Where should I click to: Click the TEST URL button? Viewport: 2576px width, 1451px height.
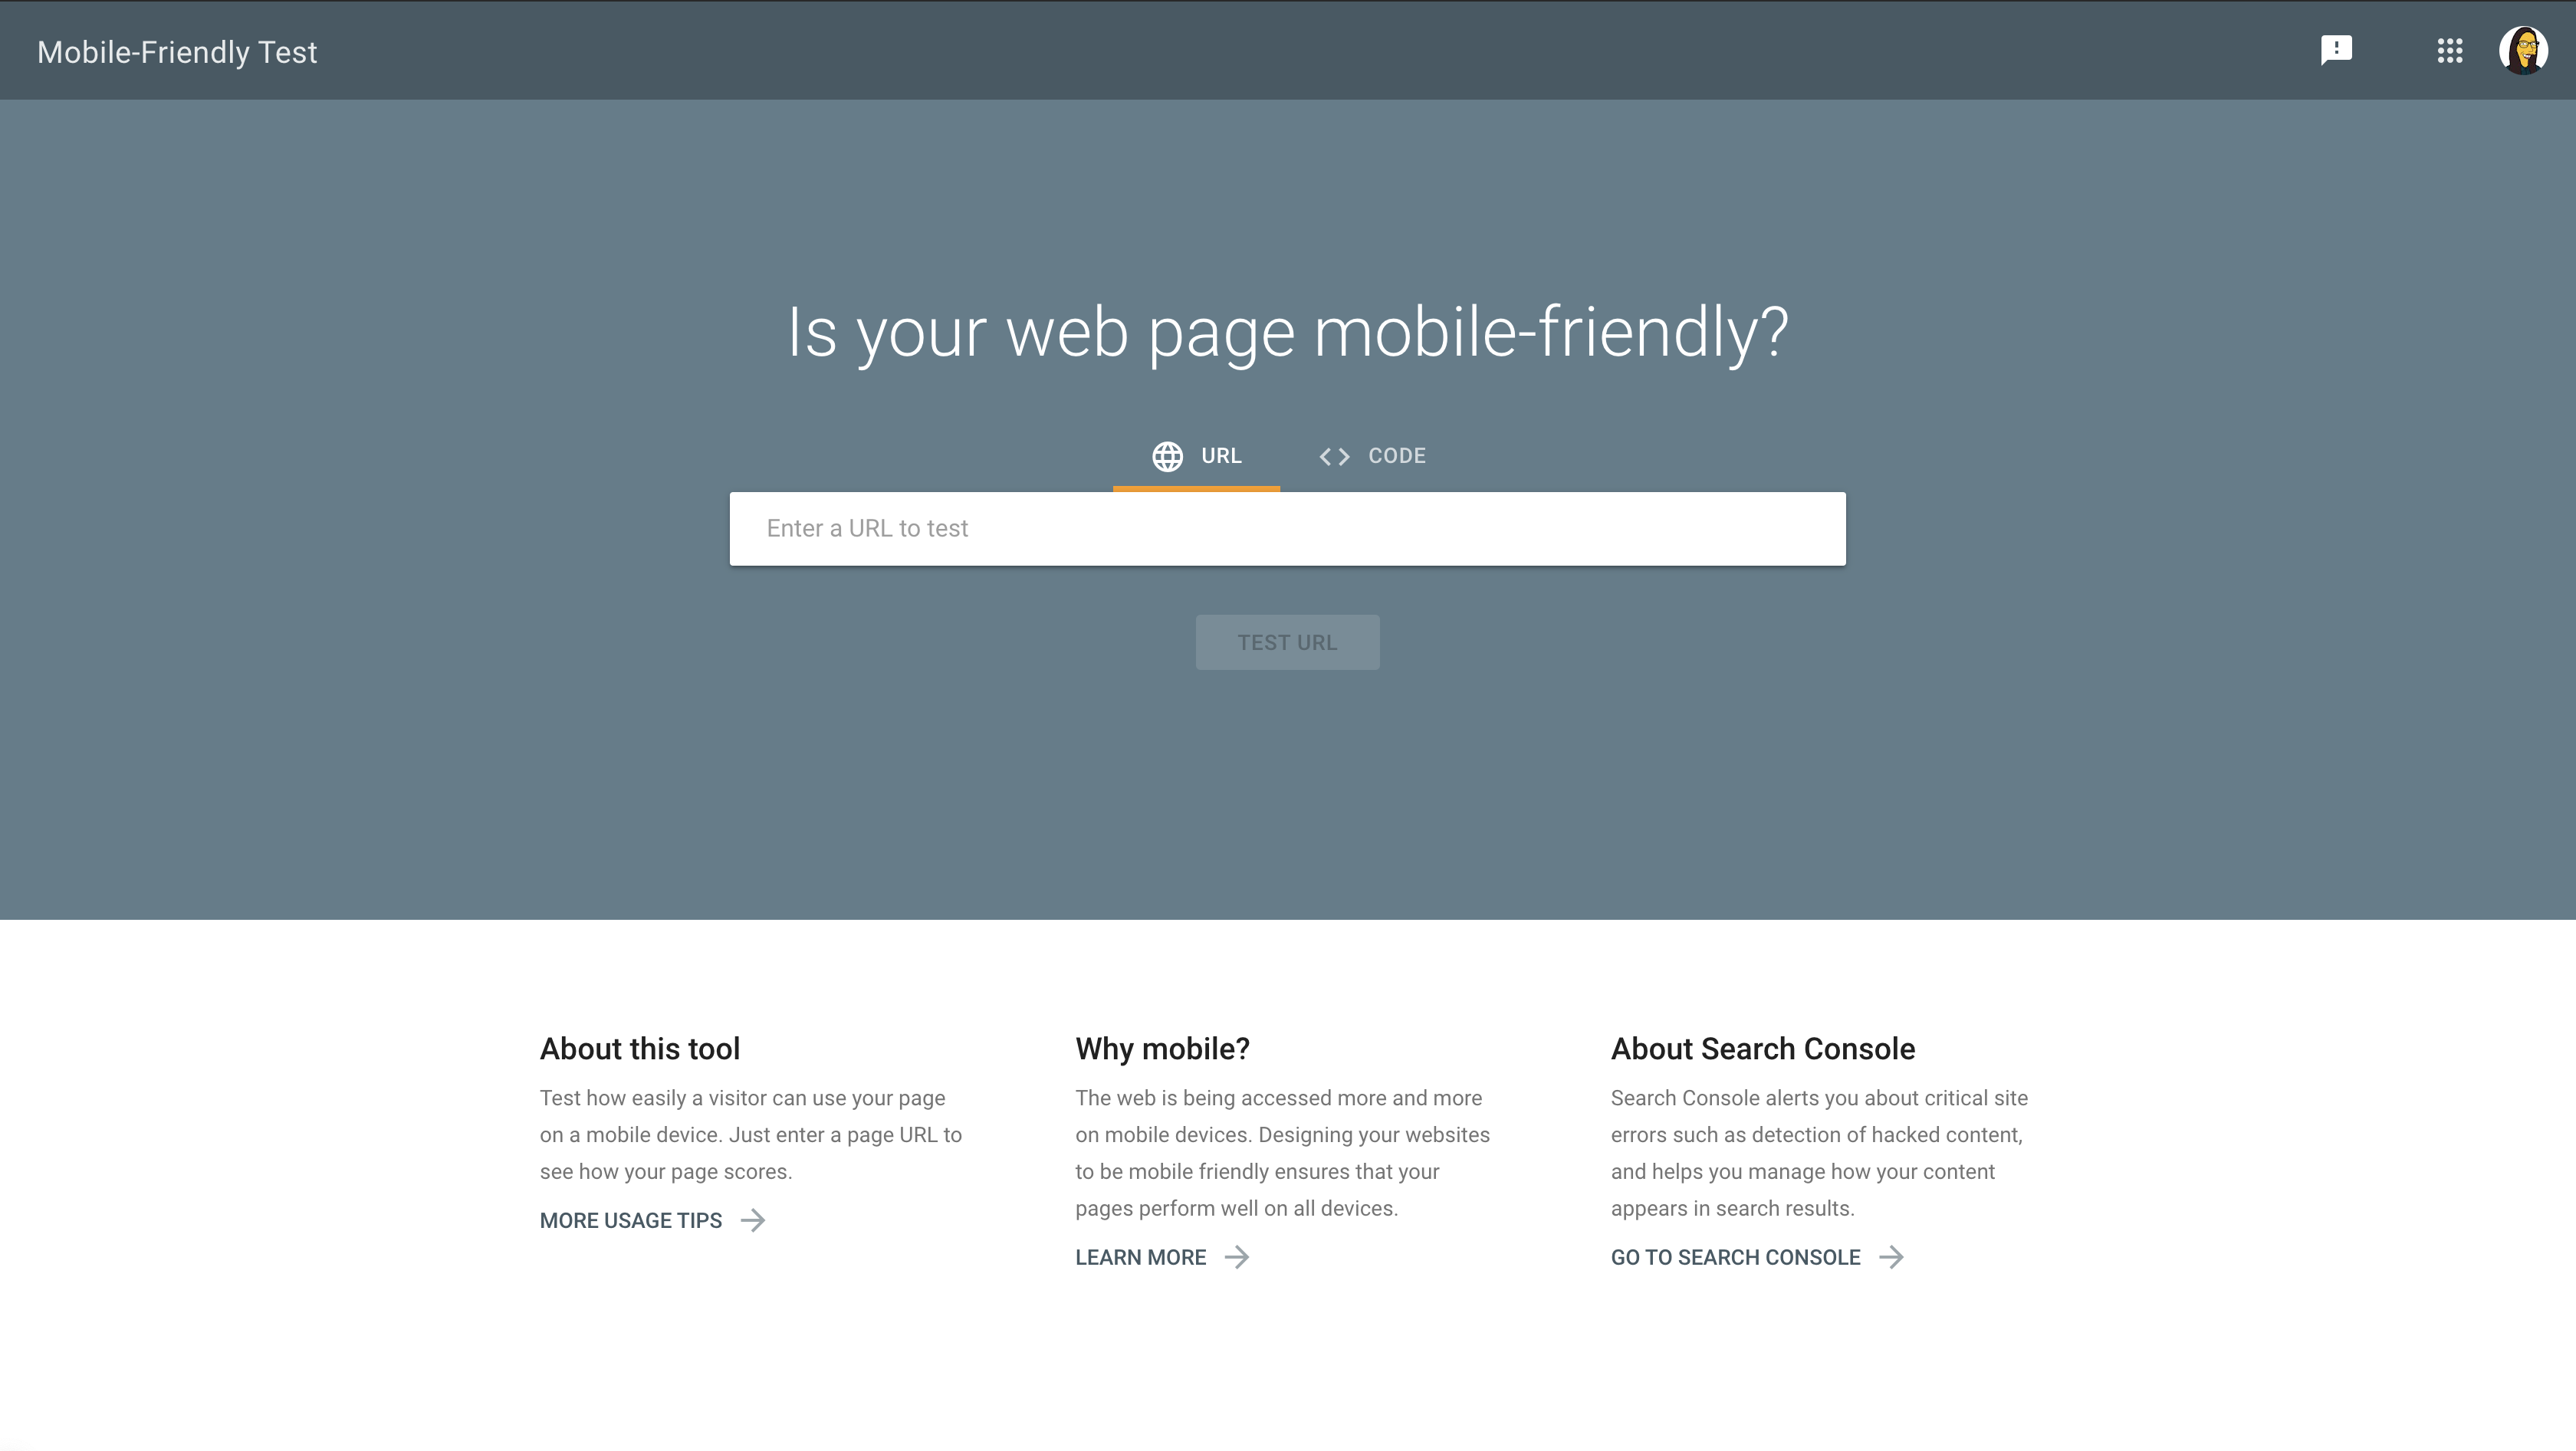(x=1286, y=641)
